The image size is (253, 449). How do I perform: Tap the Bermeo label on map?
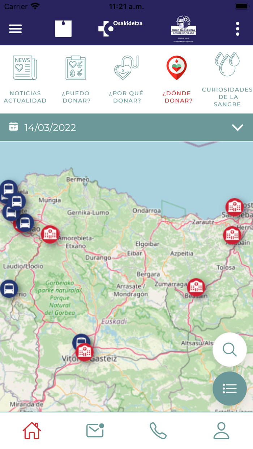78,179
